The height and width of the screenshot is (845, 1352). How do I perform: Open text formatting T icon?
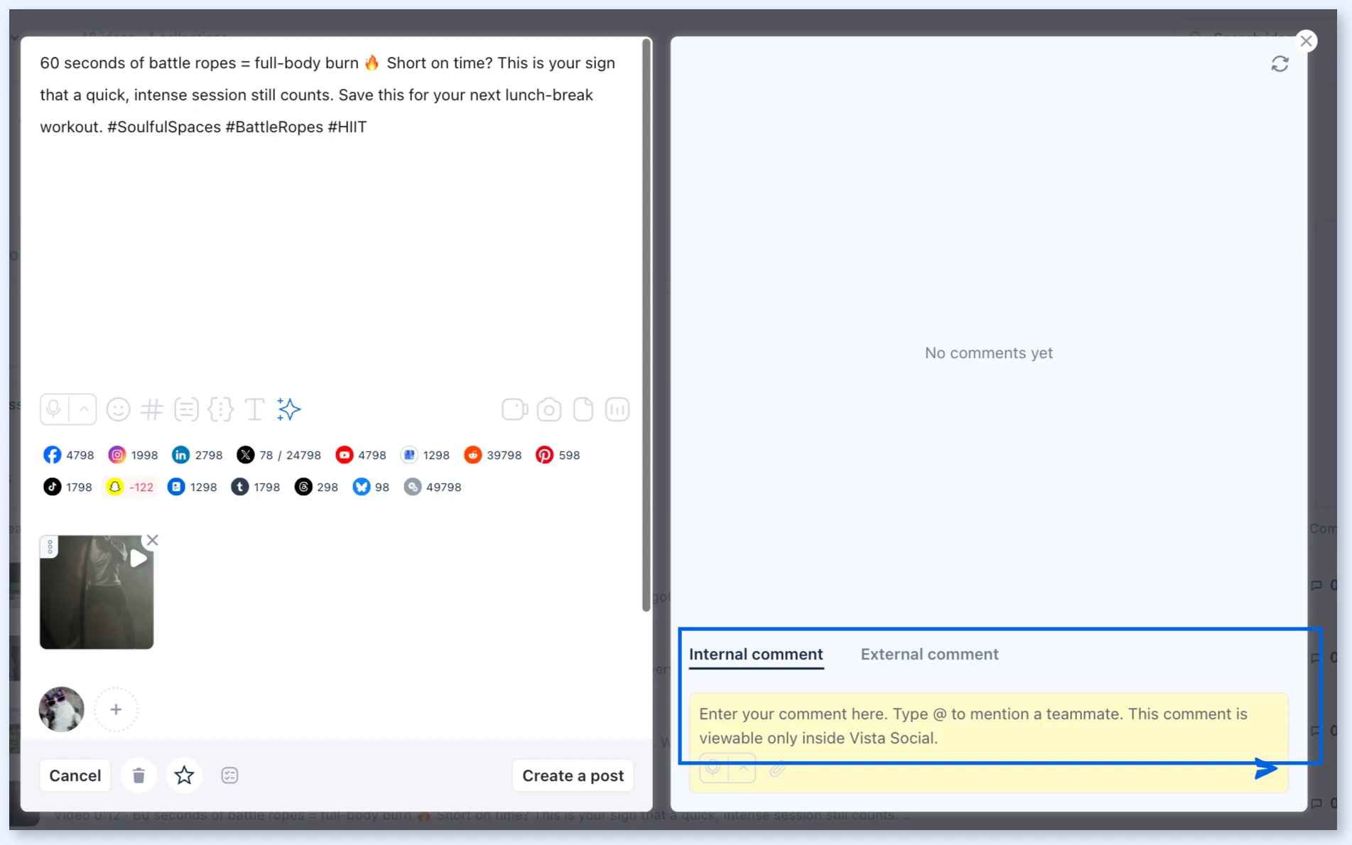pos(254,409)
